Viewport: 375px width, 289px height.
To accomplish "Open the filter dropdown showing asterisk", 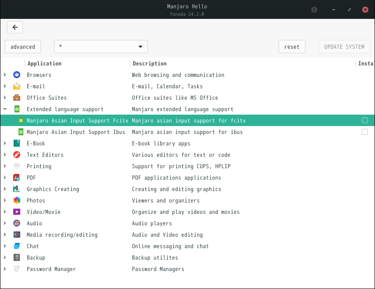I will tap(101, 47).
